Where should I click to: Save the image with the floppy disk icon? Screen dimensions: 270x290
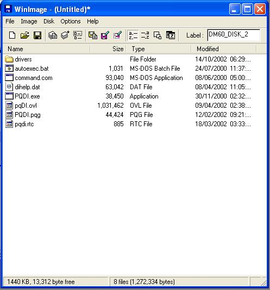(x=37, y=35)
